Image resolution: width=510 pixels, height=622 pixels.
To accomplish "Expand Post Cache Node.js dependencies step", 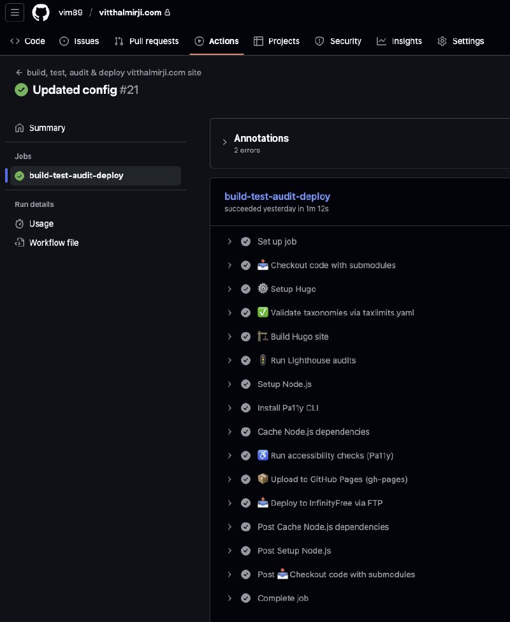I will tap(229, 527).
